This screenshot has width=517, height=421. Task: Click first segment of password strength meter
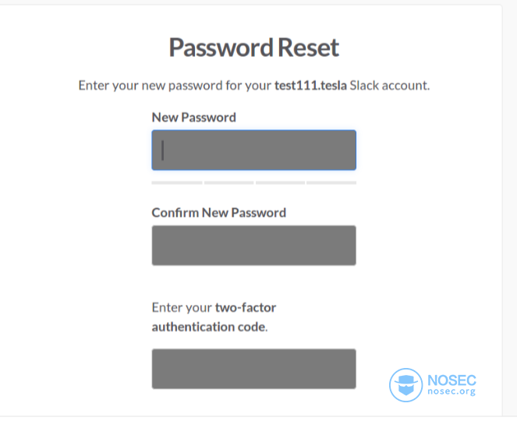click(177, 182)
